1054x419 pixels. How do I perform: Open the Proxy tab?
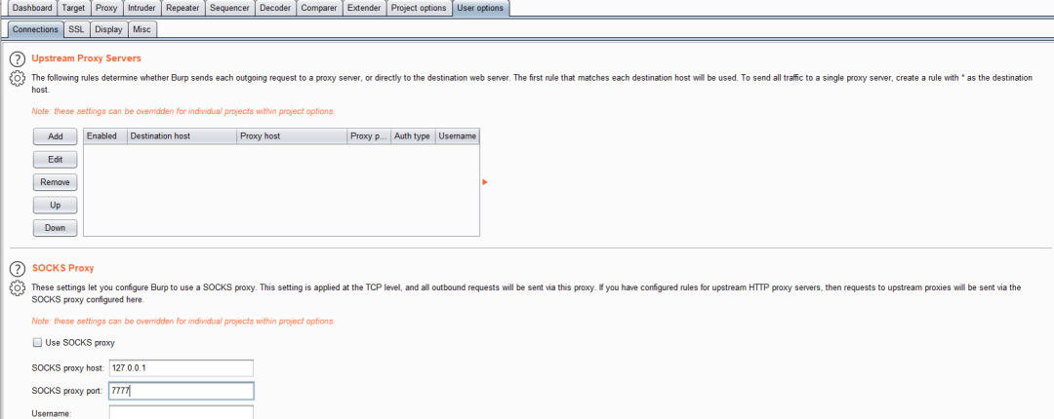tap(106, 8)
